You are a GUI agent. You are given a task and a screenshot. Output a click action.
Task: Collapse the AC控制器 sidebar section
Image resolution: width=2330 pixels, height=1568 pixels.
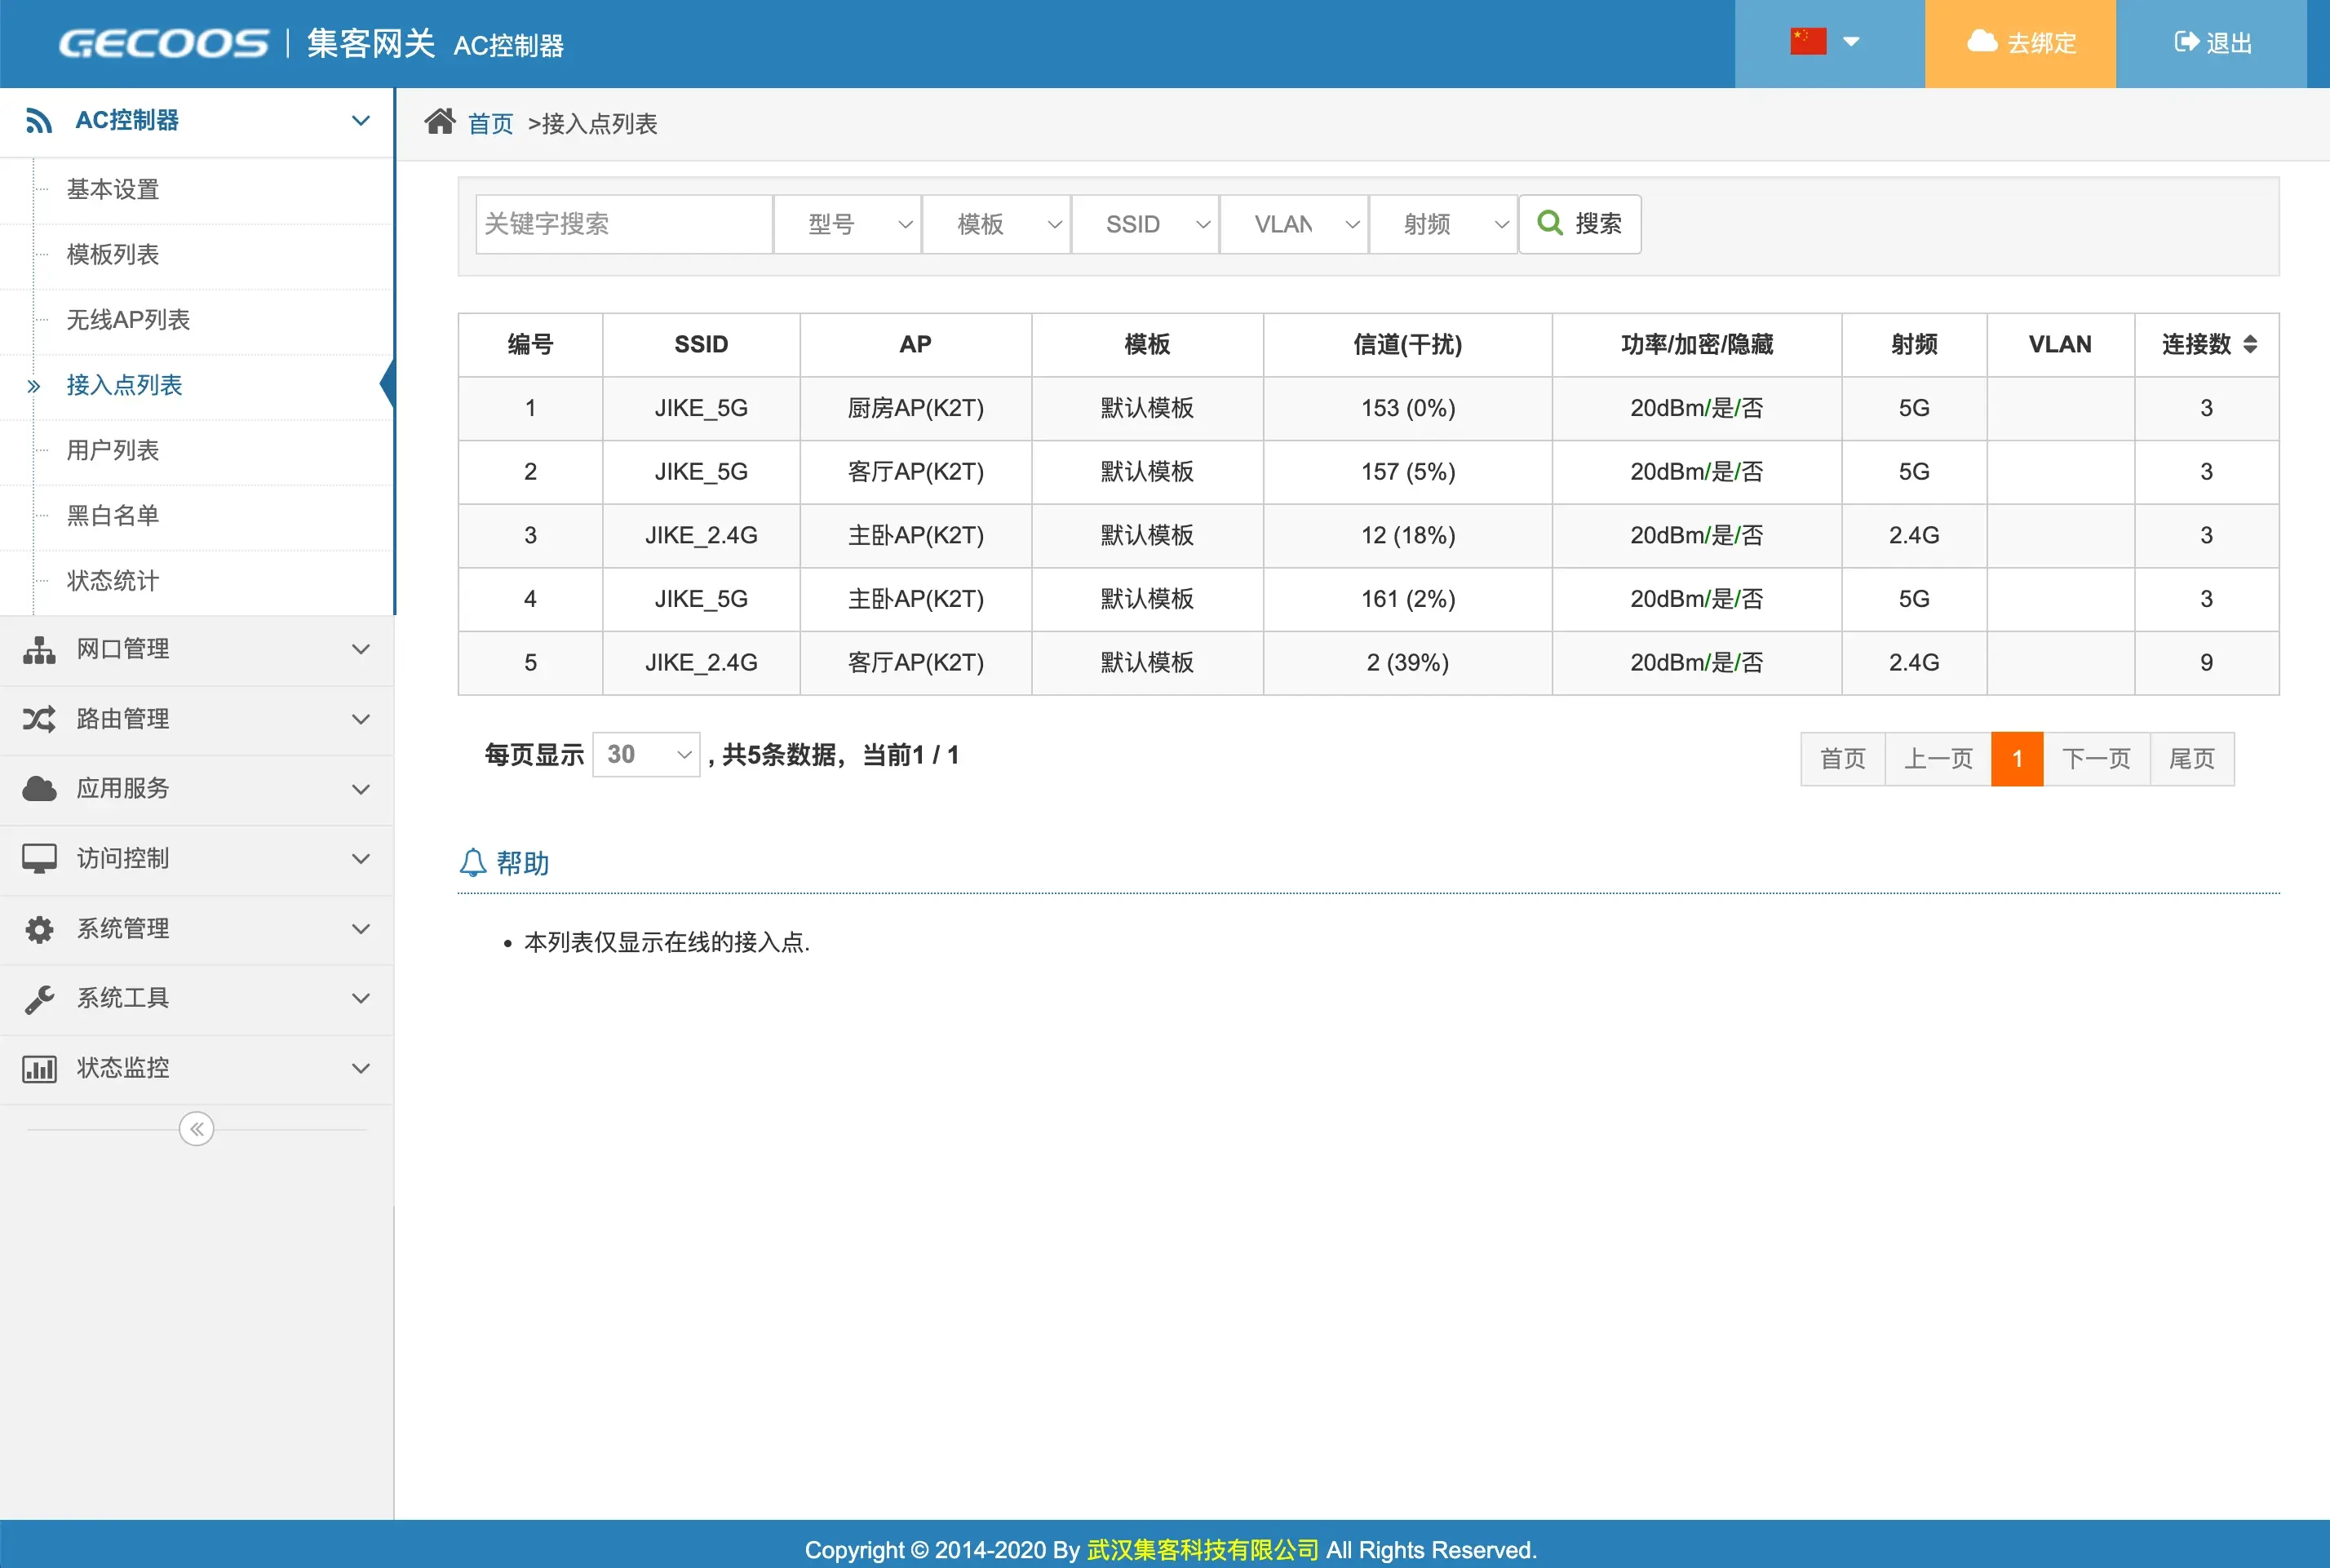point(361,121)
